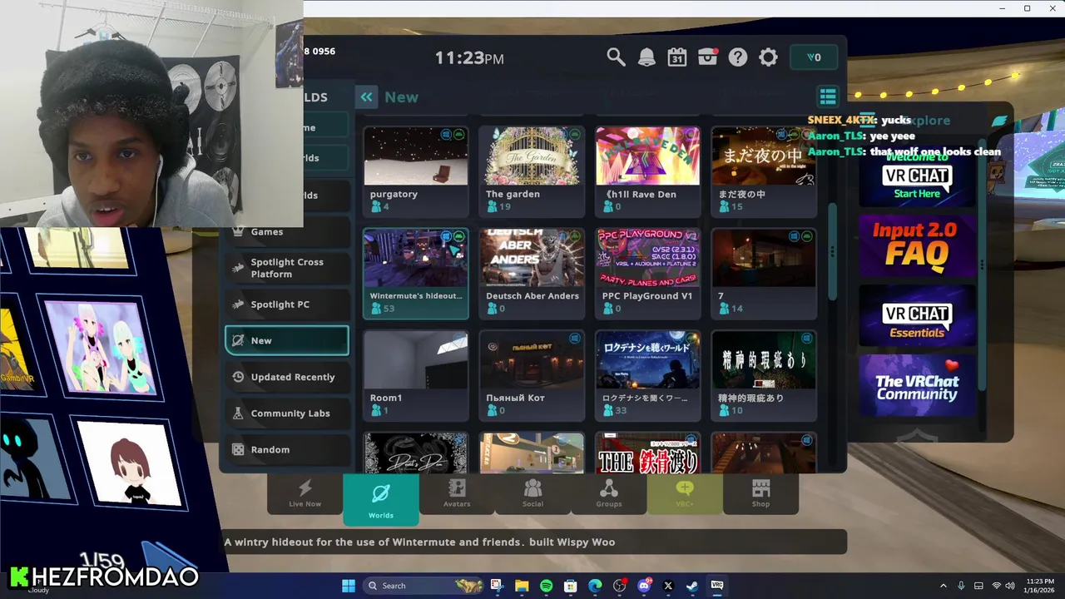Click the Updated Recently clock icon
This screenshot has height=599, width=1065.
pyautogui.click(x=238, y=377)
